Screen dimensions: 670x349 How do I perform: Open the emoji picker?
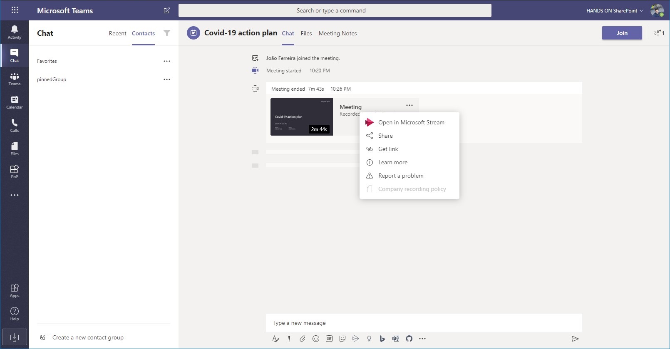[316, 339]
